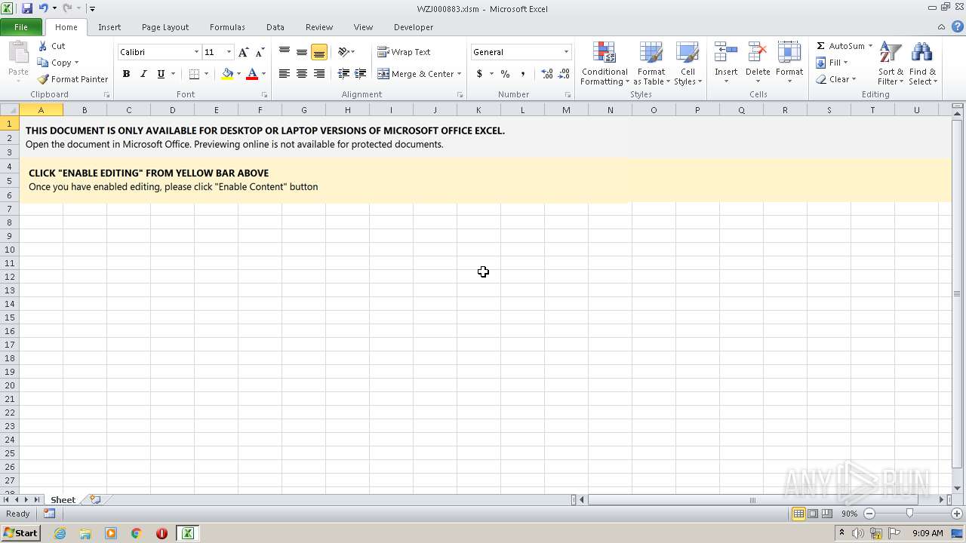Click Insert cells icon
Screen dimensions: 966x543
[726, 53]
